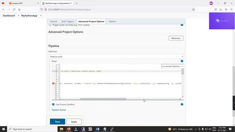Open the notification center icon

point(230,129)
